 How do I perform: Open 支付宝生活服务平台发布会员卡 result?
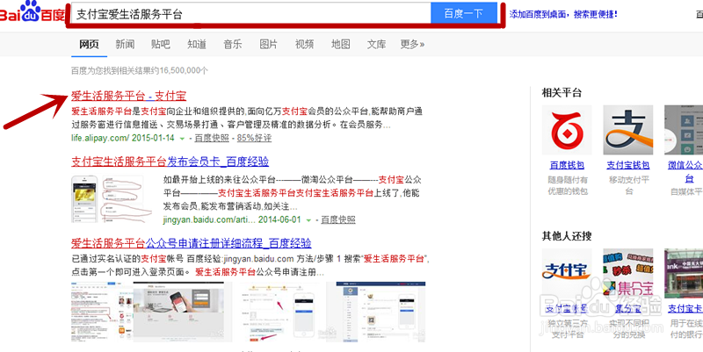coord(170,162)
